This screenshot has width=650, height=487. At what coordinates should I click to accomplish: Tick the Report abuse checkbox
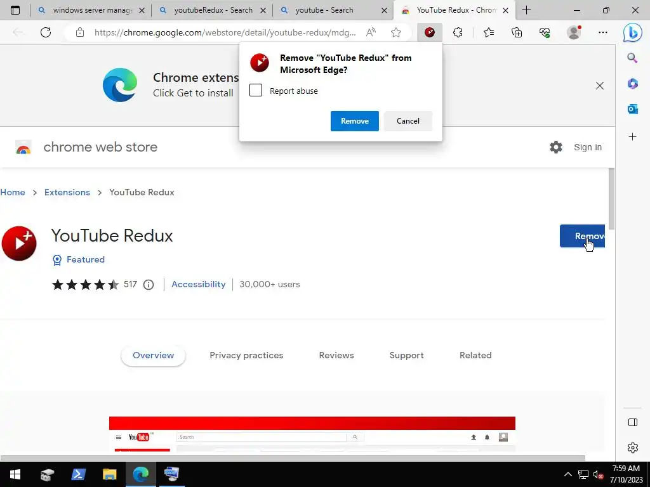256,90
